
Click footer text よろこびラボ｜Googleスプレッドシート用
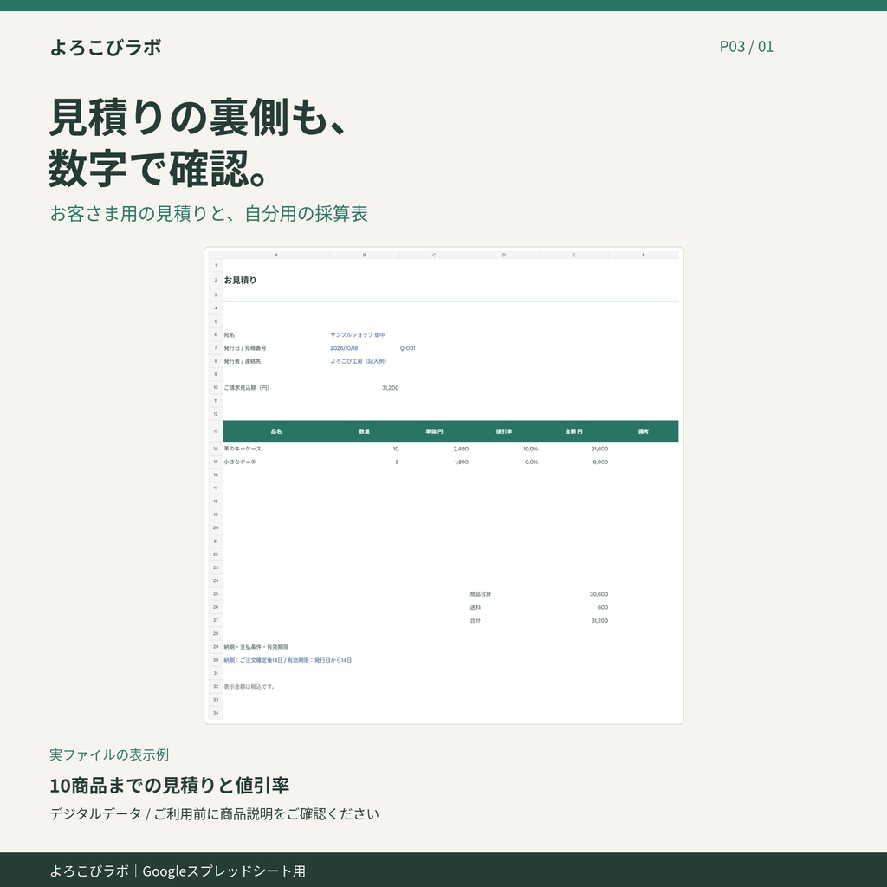[x=178, y=871]
